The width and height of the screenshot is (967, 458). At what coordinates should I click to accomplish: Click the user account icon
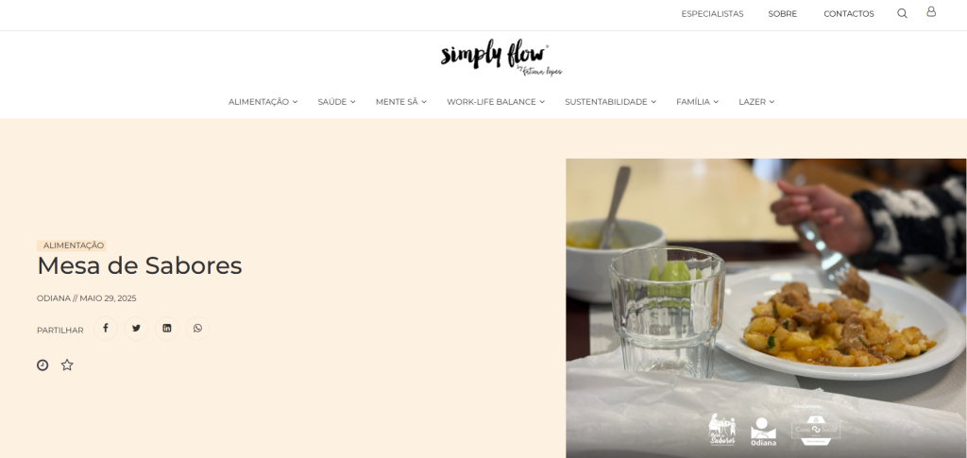click(x=931, y=11)
